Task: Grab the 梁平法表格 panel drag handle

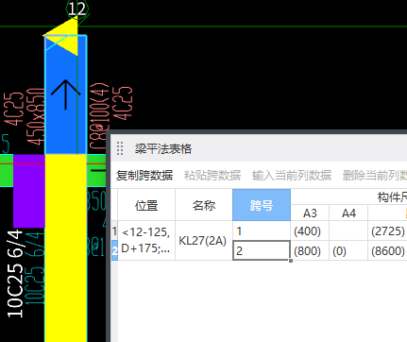Action: tap(120, 148)
